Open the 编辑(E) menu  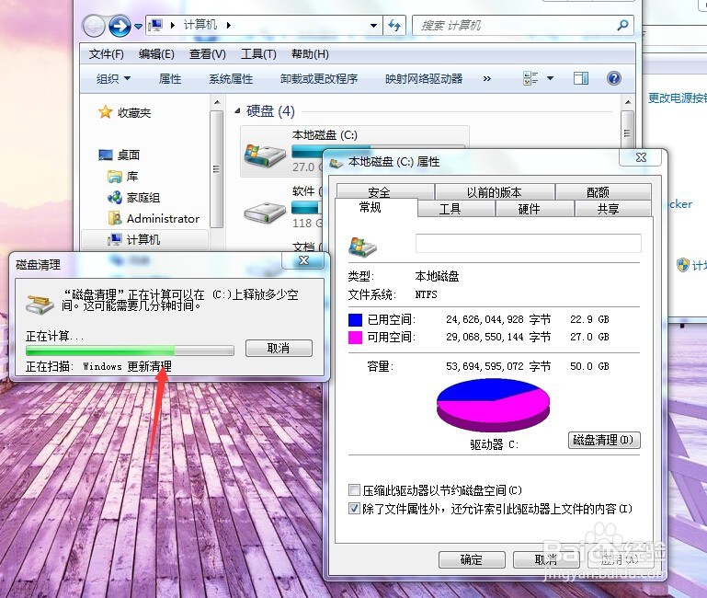(x=156, y=54)
